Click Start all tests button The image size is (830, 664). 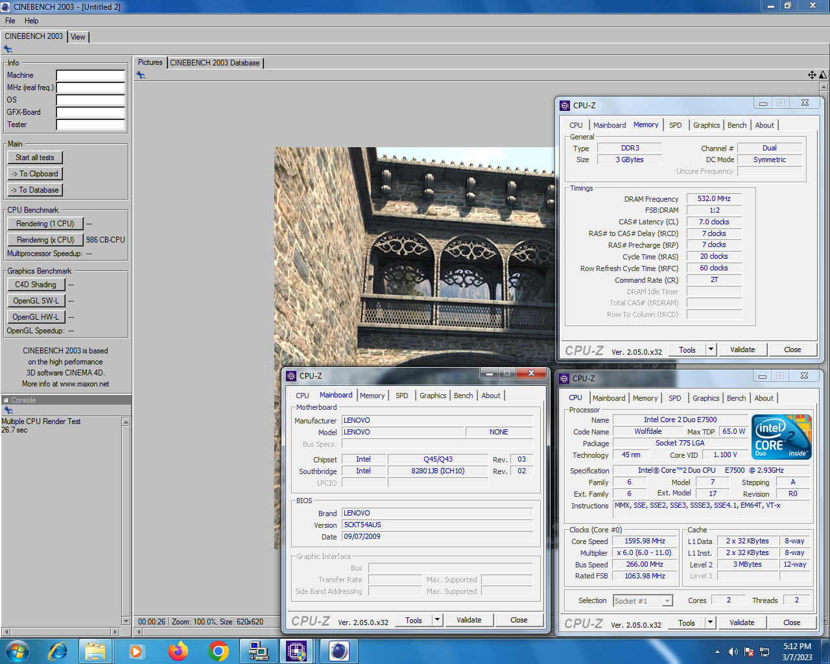35,158
